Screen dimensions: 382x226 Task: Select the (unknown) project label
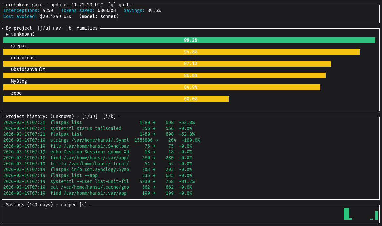coord(23,34)
